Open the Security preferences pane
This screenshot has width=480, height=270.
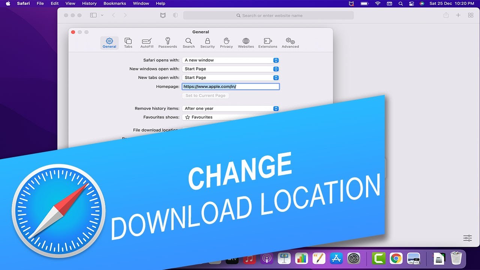click(207, 43)
